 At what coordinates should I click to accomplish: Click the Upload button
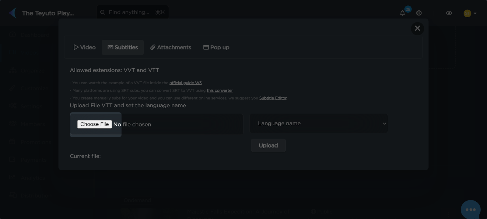click(x=268, y=146)
